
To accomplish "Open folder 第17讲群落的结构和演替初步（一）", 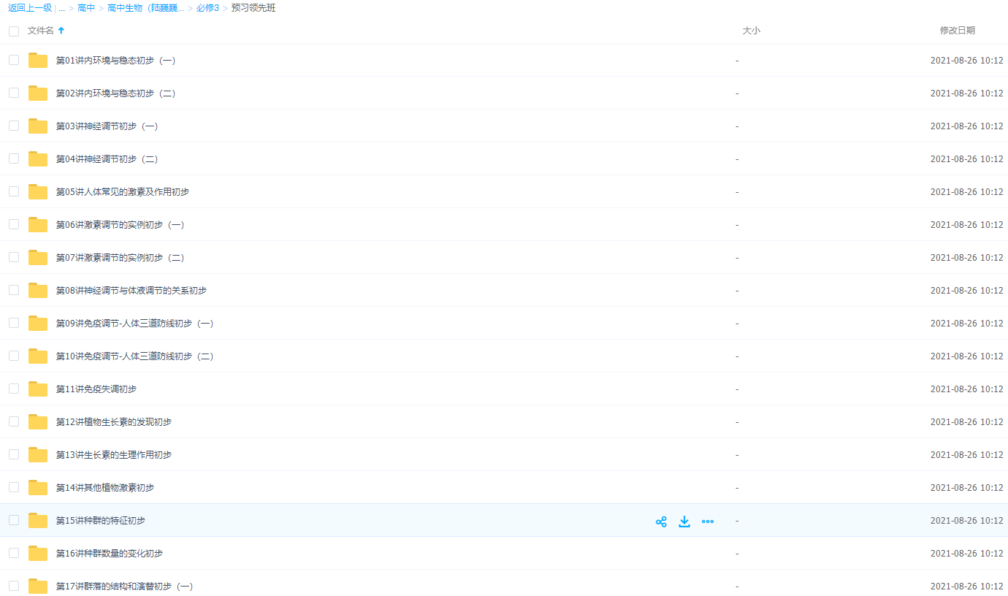I will pos(124,587).
